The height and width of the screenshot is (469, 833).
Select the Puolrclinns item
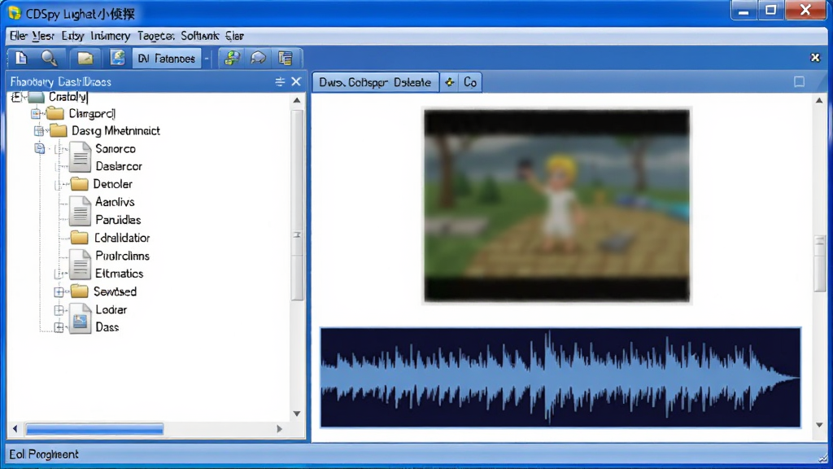click(x=122, y=256)
